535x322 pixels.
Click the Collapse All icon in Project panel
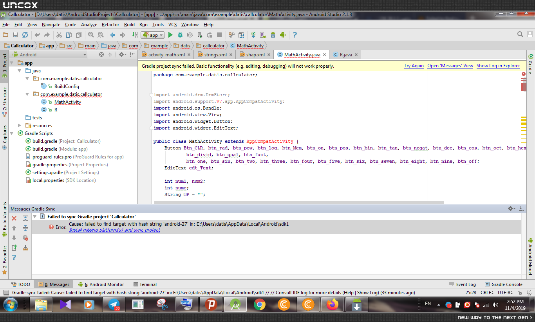110,55
